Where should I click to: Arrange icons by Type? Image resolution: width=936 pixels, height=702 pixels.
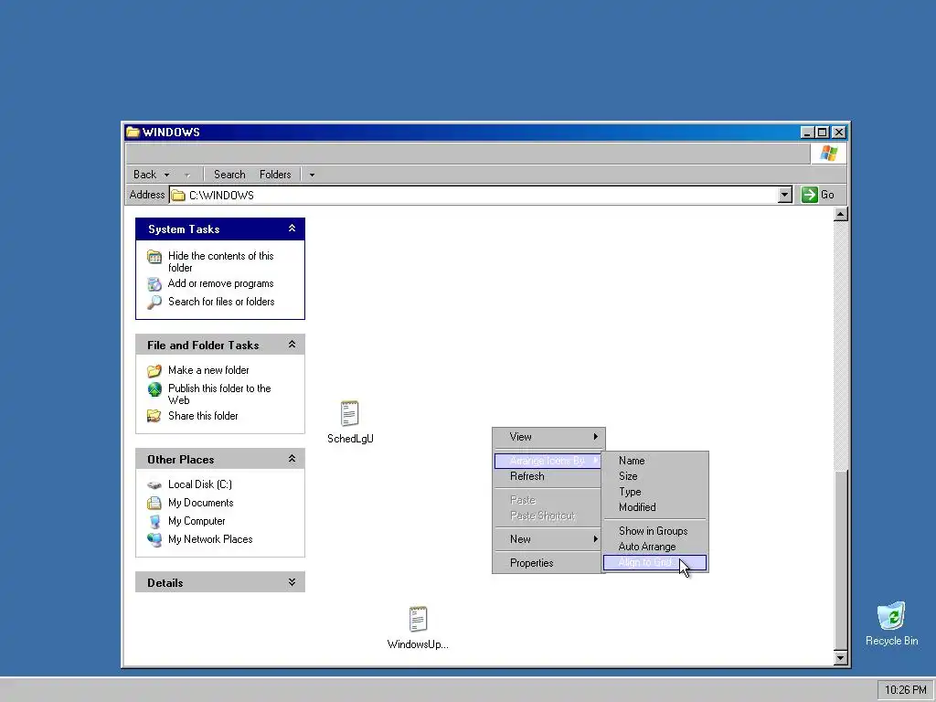coord(654,491)
